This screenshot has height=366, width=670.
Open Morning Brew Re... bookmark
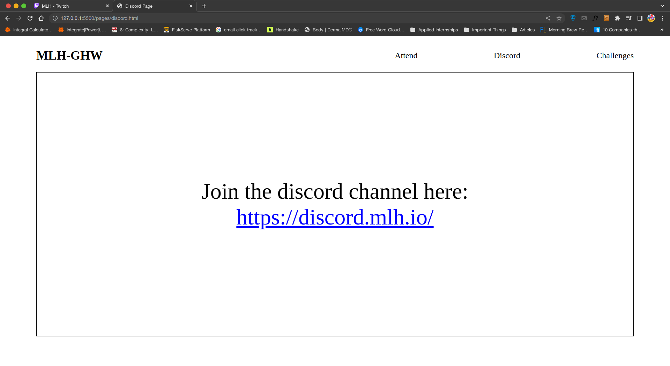[x=565, y=30]
